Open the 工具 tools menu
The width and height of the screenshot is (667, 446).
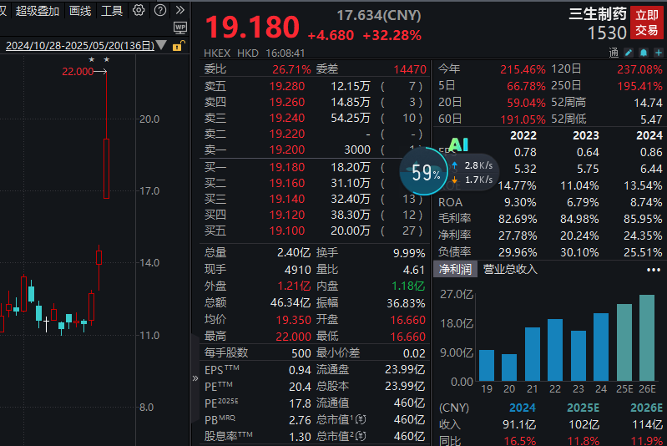[x=112, y=11]
